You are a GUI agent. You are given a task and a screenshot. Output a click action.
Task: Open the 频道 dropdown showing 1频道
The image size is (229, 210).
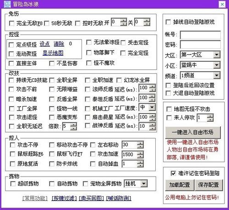pos(200,75)
